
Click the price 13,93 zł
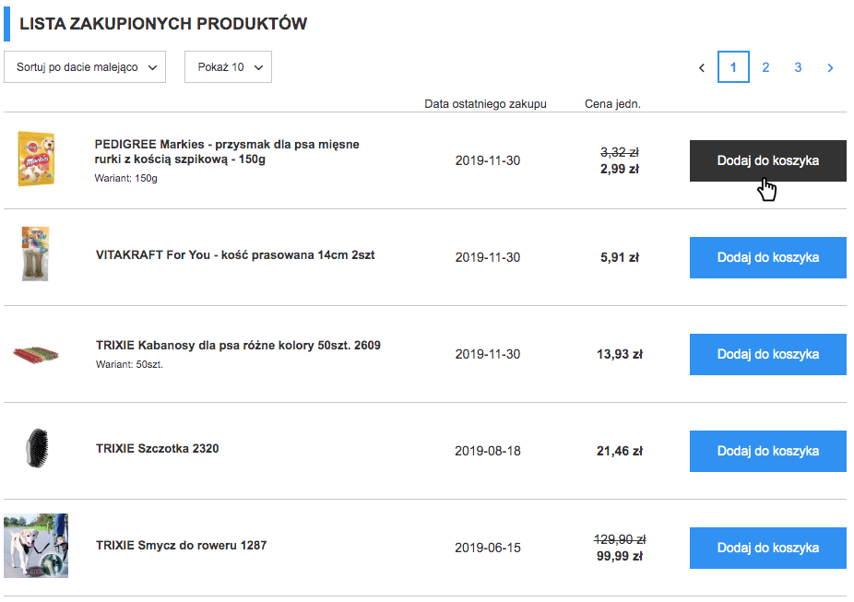(620, 354)
